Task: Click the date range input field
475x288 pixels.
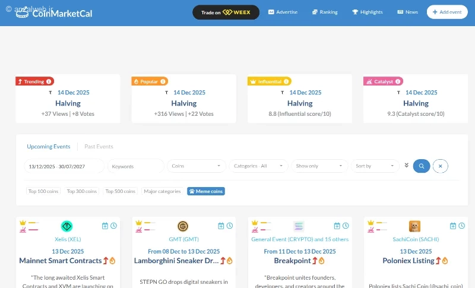Action: coord(64,166)
